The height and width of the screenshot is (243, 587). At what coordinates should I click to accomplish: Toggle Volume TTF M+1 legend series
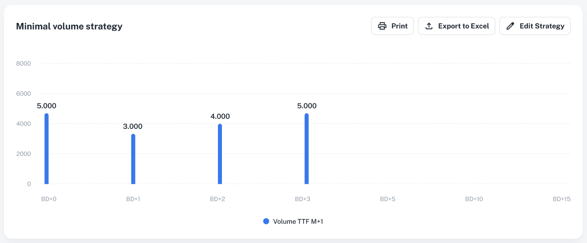click(x=298, y=221)
